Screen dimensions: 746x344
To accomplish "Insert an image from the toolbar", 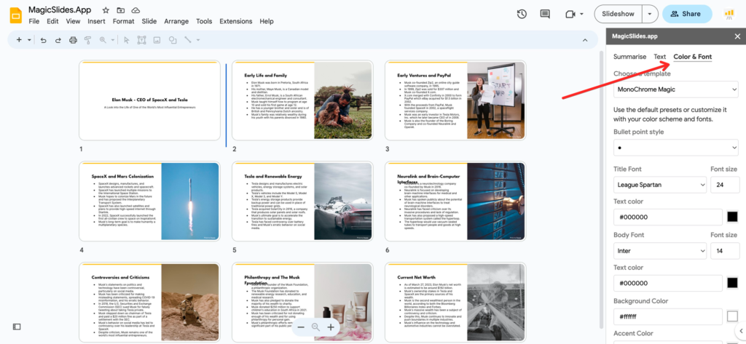I will tap(157, 40).
